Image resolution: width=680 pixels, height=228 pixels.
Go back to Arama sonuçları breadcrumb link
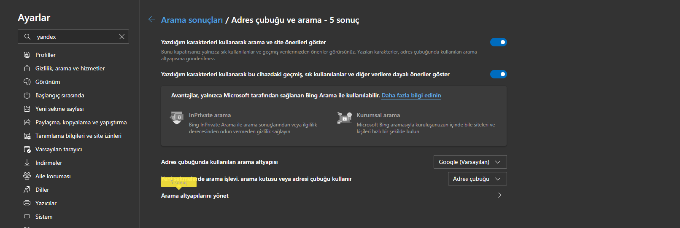(x=192, y=20)
